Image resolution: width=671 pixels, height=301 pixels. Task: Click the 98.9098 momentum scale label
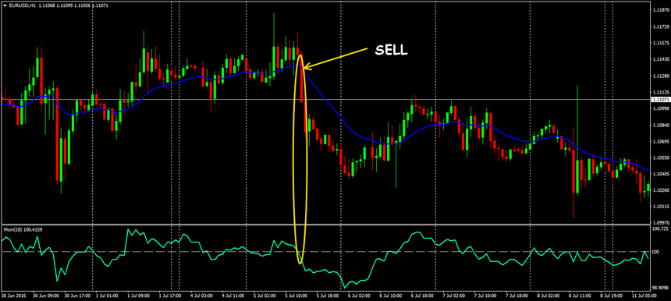(659, 287)
